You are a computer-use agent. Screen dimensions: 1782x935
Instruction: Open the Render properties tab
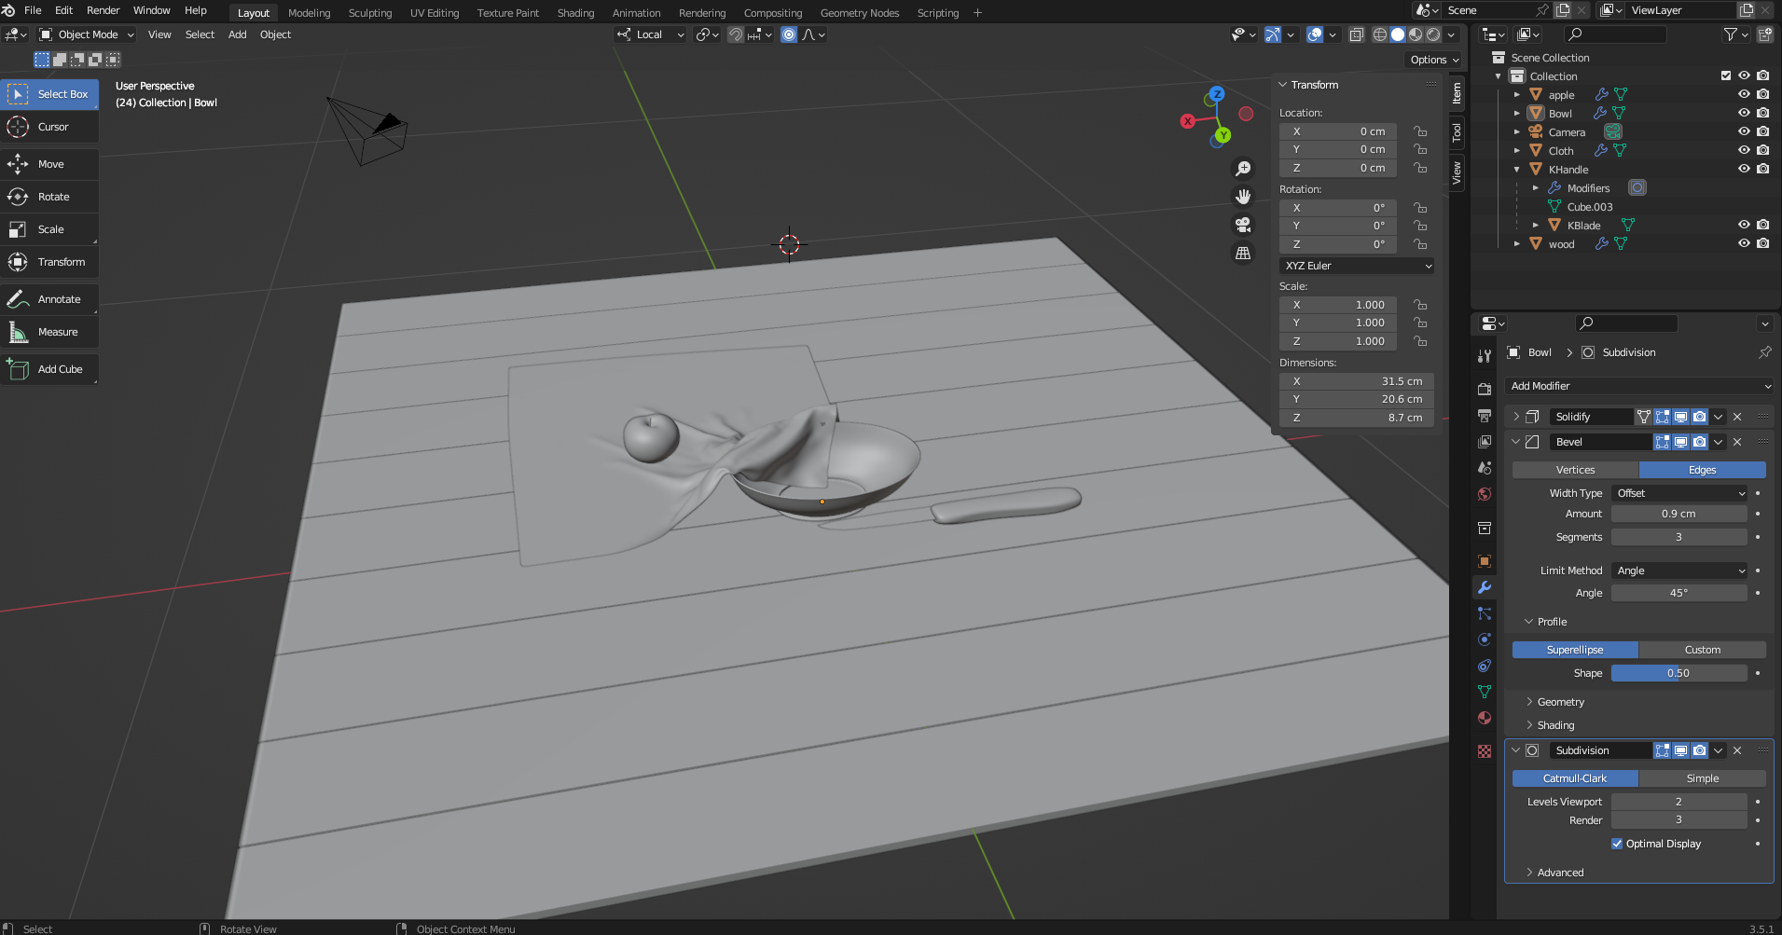1485,389
